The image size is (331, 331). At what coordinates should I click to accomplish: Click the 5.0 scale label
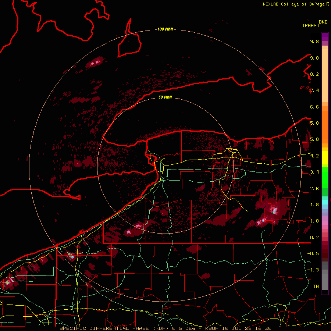point(314,139)
